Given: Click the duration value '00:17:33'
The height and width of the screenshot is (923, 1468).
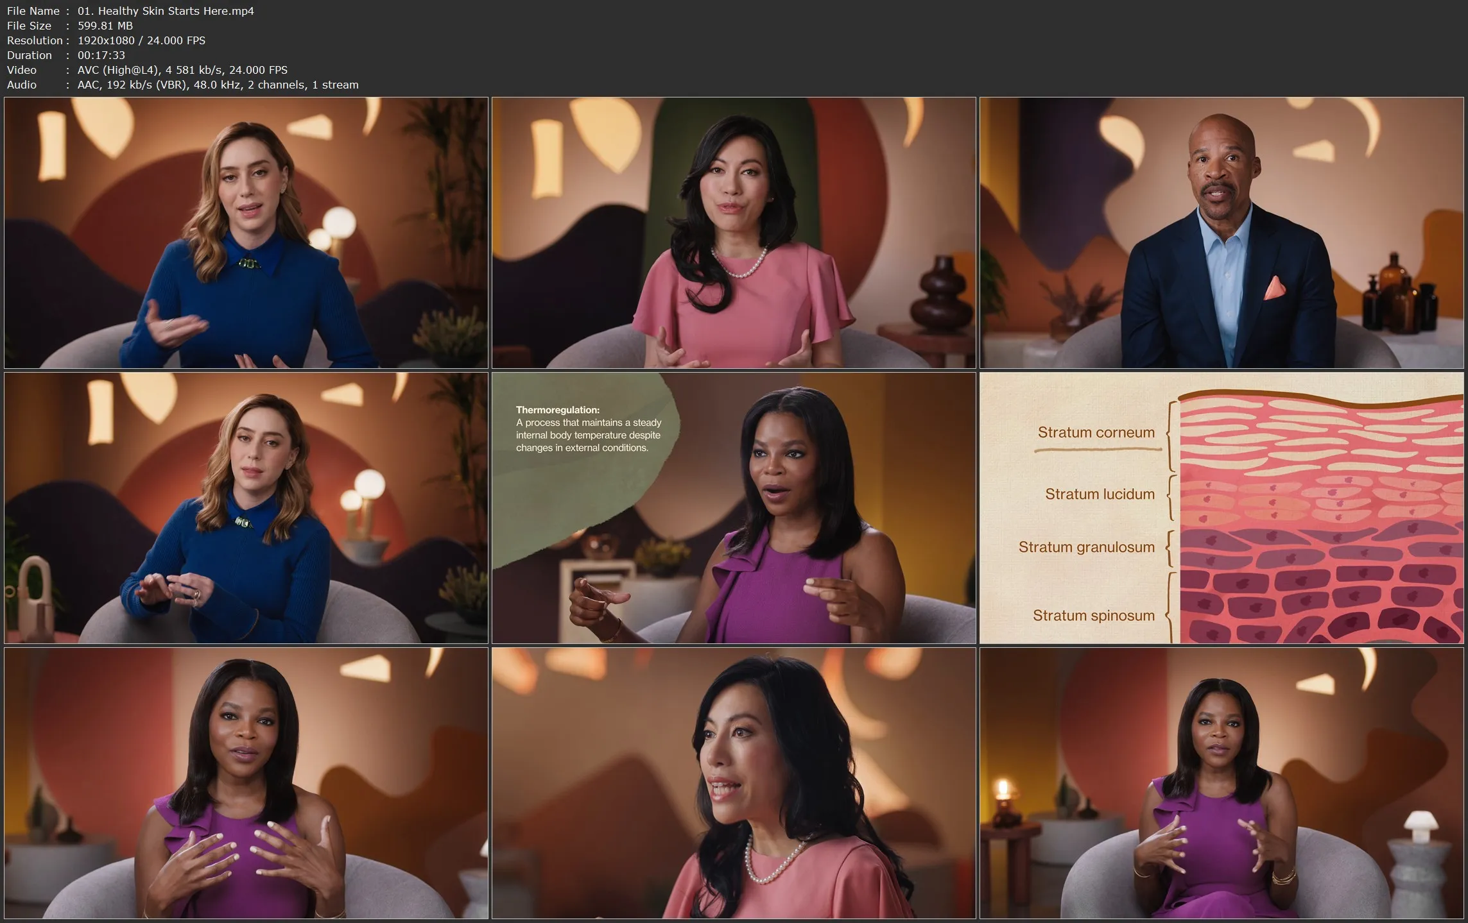Looking at the screenshot, I should coord(101,55).
